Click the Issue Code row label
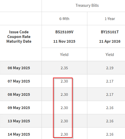Viewport: 125px width, 139px height. coord(19,32)
